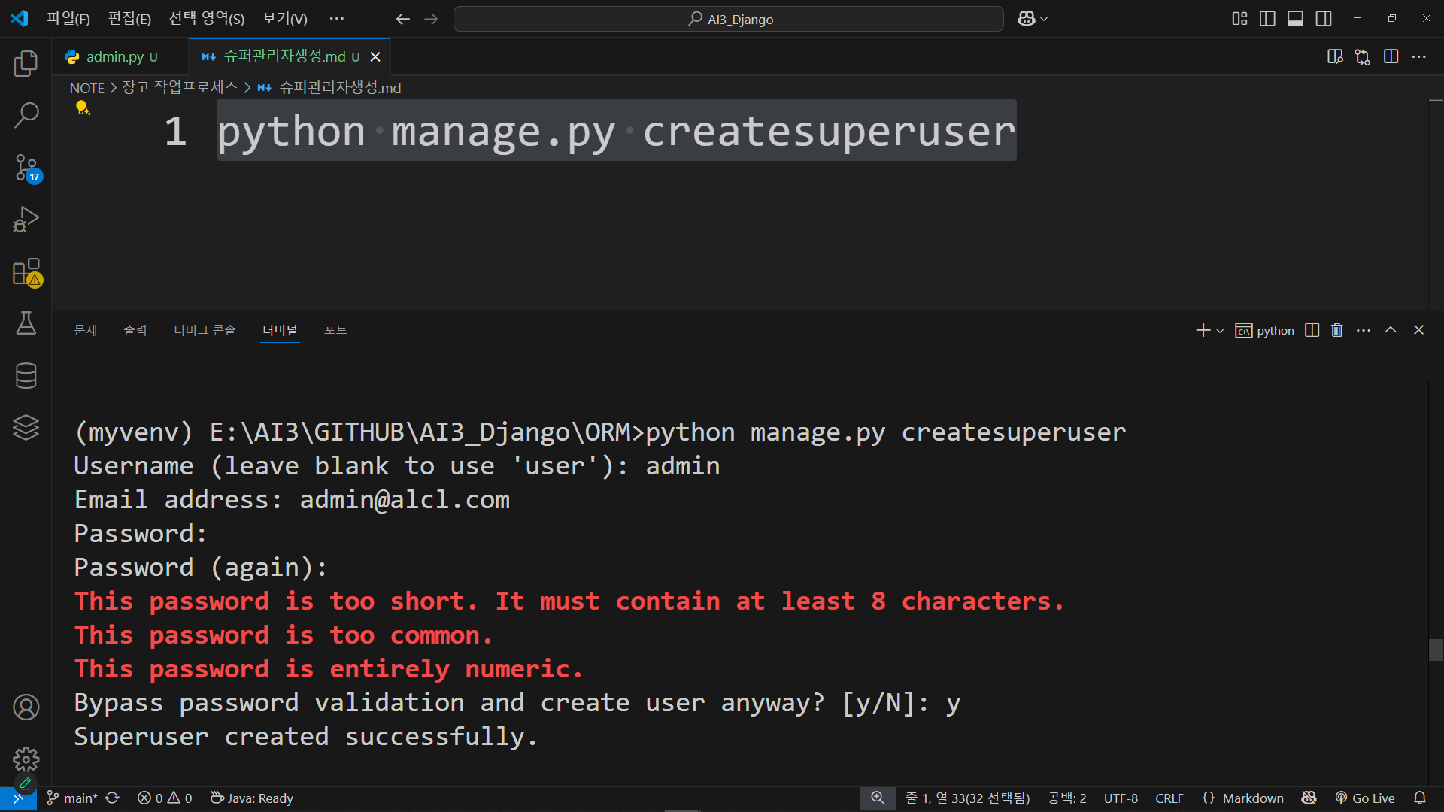The height and width of the screenshot is (812, 1444).
Task: Split the editor right
Action: [x=1391, y=57]
